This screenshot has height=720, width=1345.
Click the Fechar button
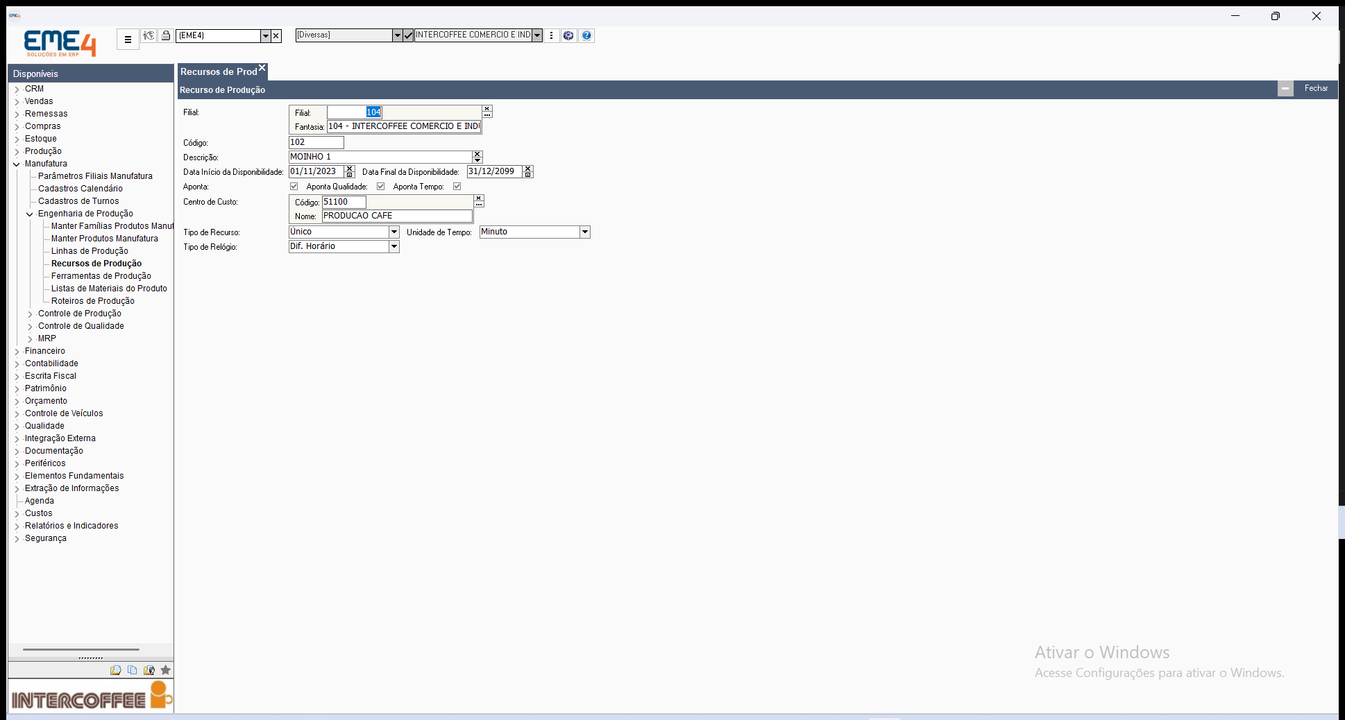1316,89
